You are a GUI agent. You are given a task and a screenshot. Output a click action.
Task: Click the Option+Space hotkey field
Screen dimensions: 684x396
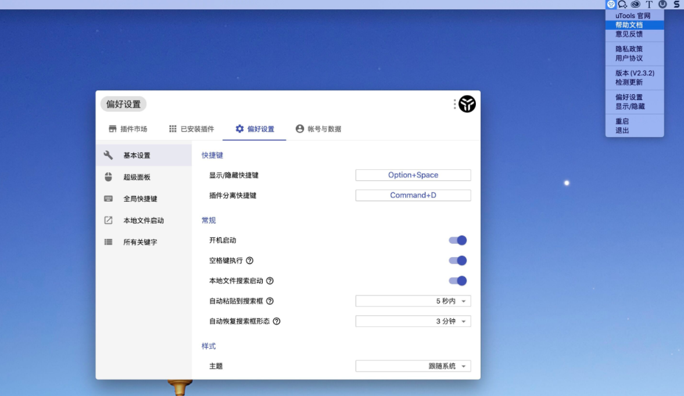coord(413,174)
